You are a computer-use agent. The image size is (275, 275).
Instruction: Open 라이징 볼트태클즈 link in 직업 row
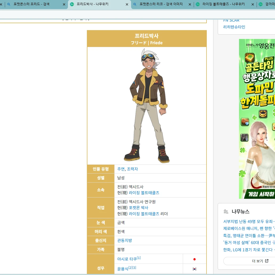click(x=144, y=214)
